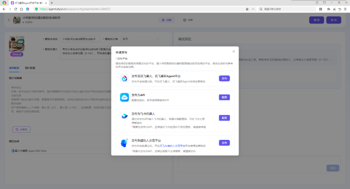Click the browser back arrow
The height and width of the screenshot is (189, 350).
coord(4,9)
